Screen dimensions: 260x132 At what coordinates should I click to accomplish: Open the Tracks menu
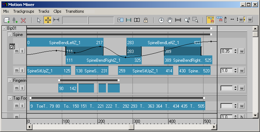coord(44,11)
